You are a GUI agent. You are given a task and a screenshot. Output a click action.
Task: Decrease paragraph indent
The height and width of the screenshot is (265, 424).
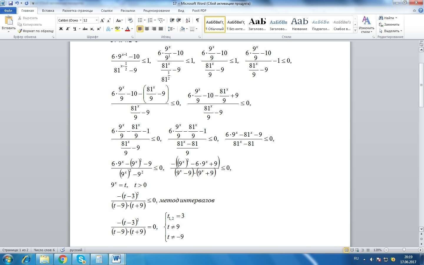pos(172,20)
